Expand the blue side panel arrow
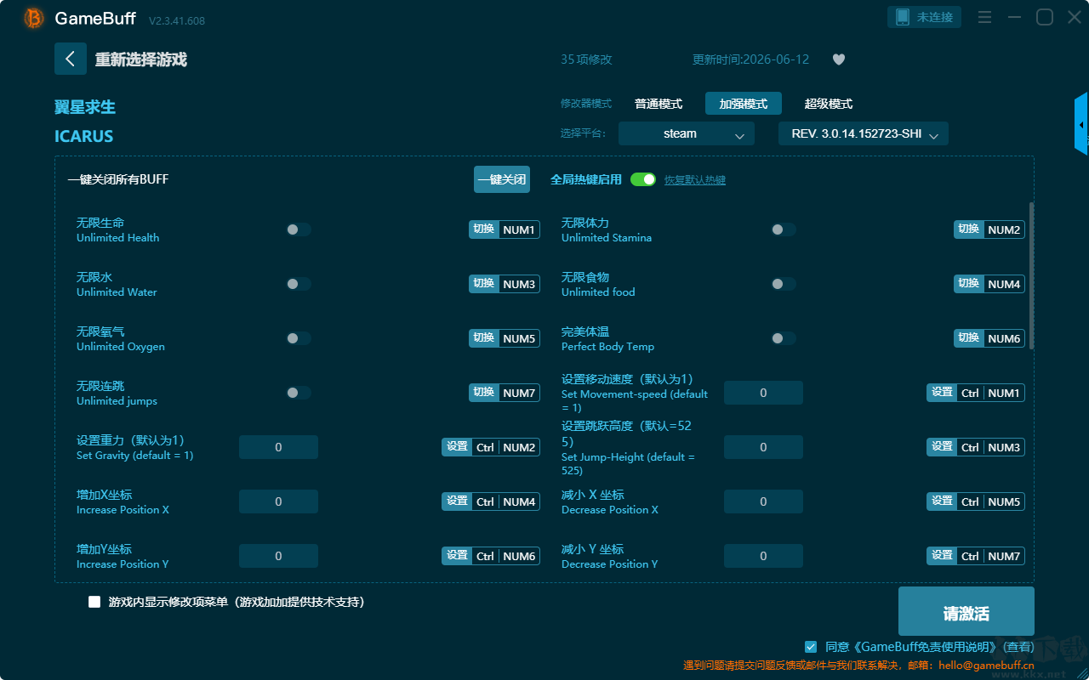Screen dimensions: 1089x680 point(1081,124)
